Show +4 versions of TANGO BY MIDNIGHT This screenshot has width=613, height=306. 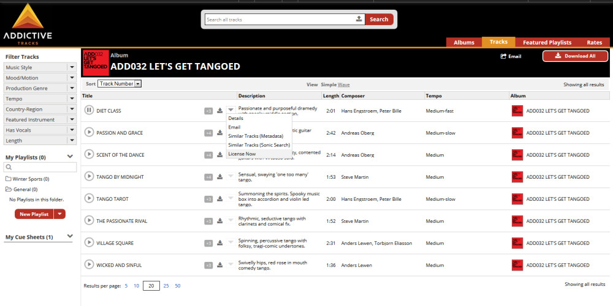coord(208,177)
